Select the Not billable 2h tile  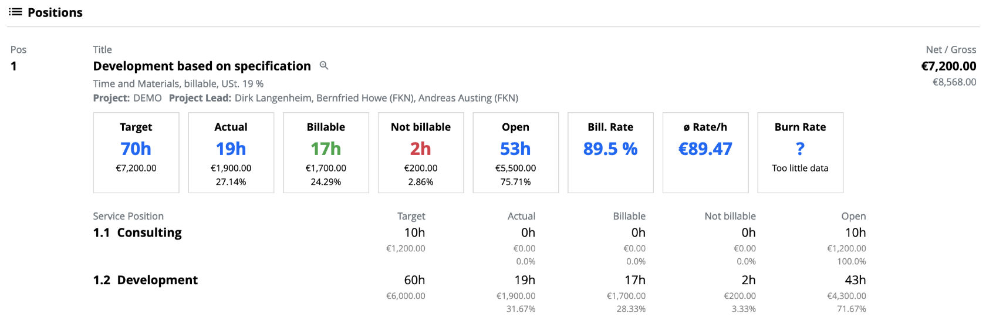(x=421, y=153)
